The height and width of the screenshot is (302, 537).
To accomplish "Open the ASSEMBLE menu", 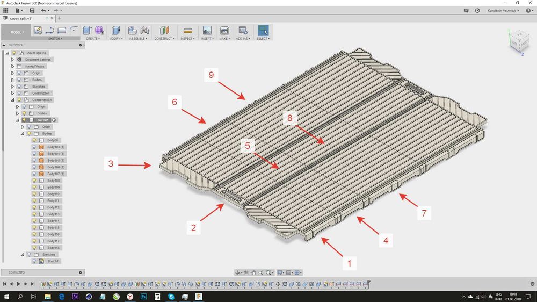I will click(138, 39).
